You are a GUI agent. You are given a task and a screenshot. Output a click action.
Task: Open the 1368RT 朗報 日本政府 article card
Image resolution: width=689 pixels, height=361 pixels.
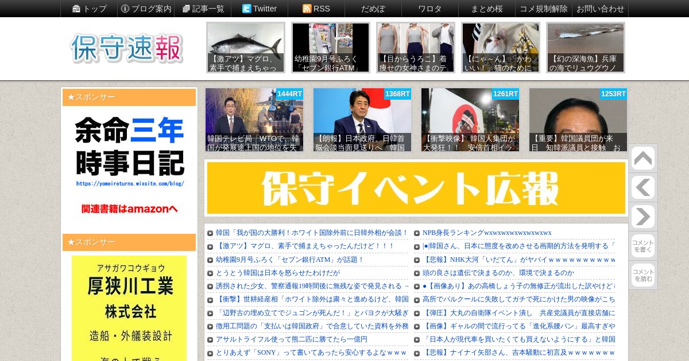pyautogui.click(x=362, y=120)
